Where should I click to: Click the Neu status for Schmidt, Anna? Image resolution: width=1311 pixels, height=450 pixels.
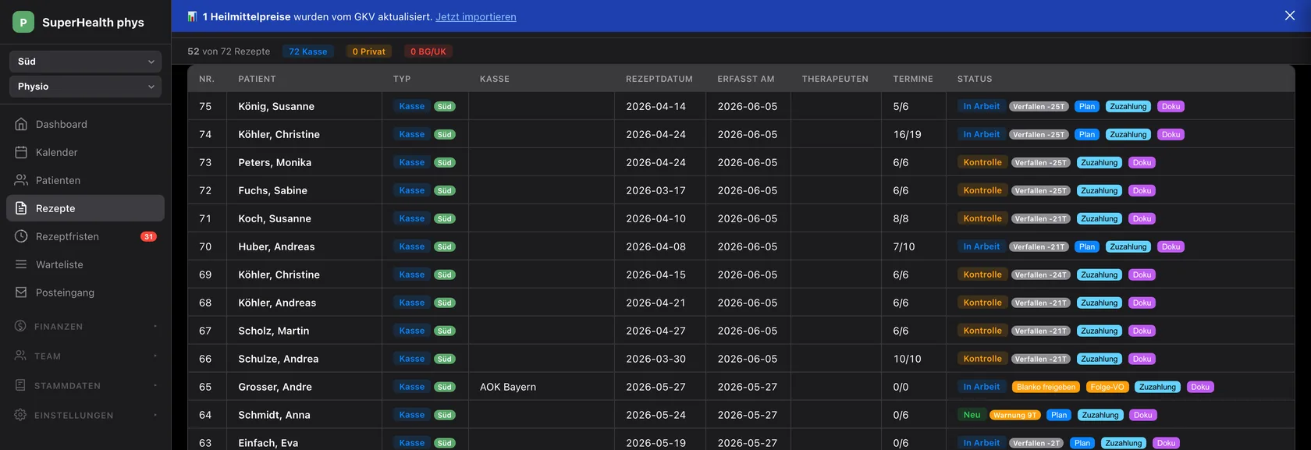tap(972, 415)
